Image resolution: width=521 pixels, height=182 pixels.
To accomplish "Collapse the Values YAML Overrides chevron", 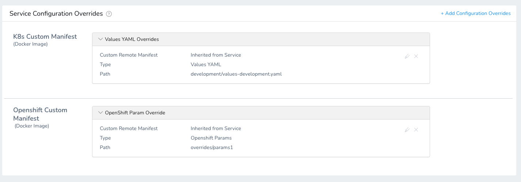I will pyautogui.click(x=100, y=39).
